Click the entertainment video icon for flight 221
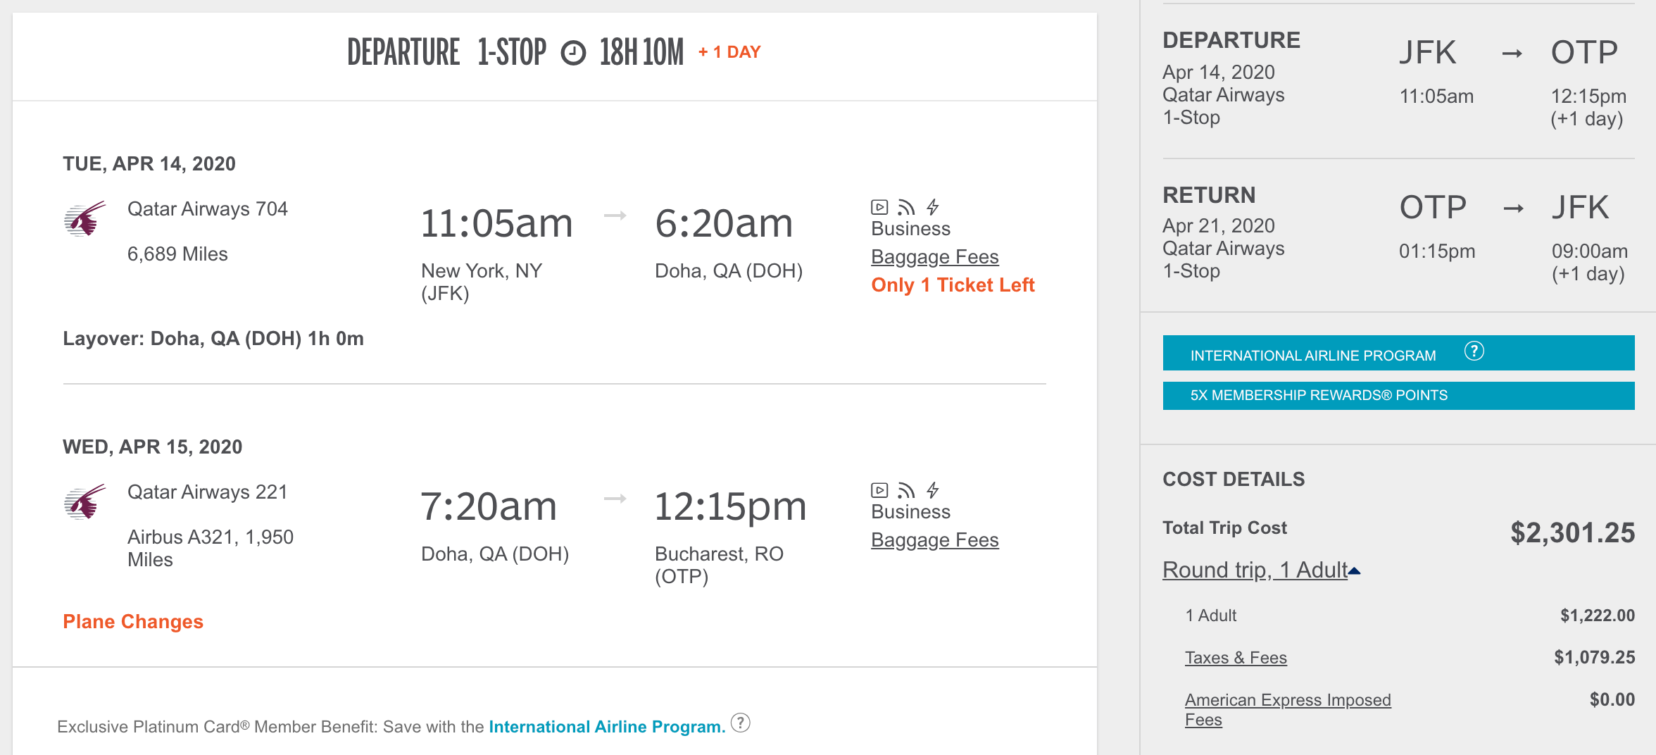The image size is (1656, 755). (x=879, y=490)
